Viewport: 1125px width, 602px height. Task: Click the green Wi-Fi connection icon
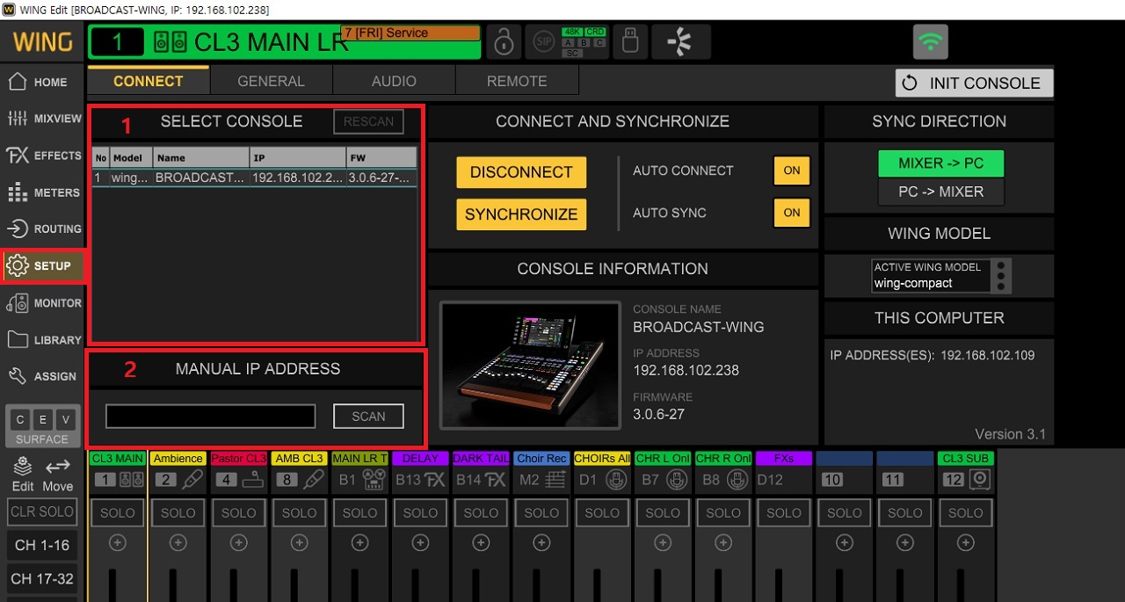click(x=931, y=41)
